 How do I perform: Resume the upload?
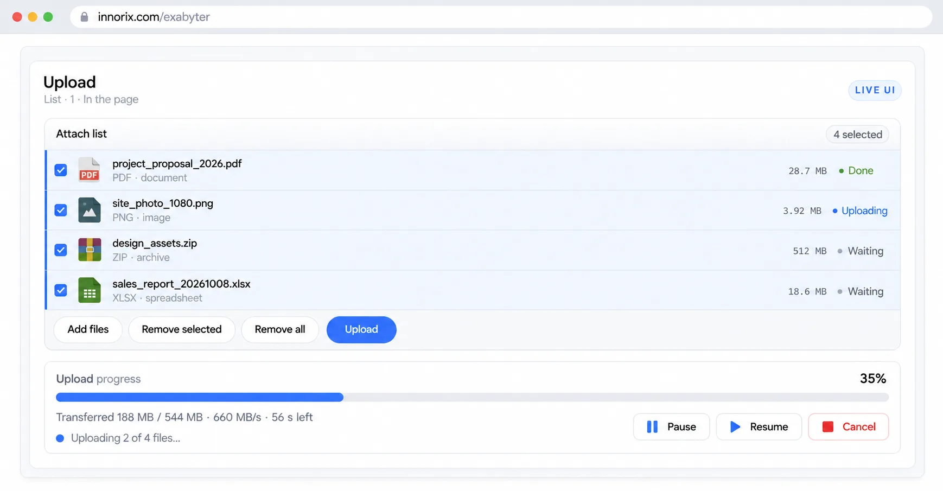pyautogui.click(x=759, y=427)
